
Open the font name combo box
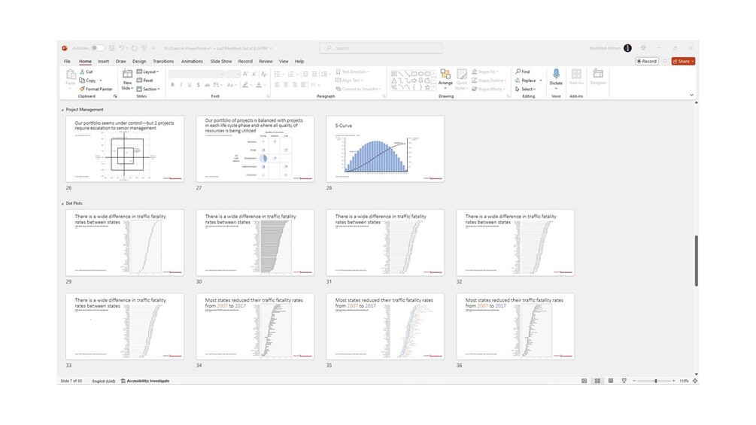point(196,74)
